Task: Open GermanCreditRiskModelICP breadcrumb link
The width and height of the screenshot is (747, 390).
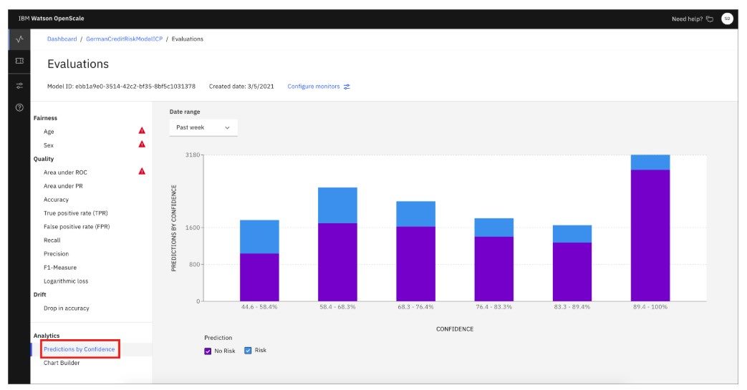Action: pyautogui.click(x=123, y=39)
